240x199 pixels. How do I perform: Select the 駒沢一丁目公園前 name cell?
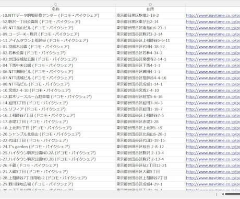(58, 22)
